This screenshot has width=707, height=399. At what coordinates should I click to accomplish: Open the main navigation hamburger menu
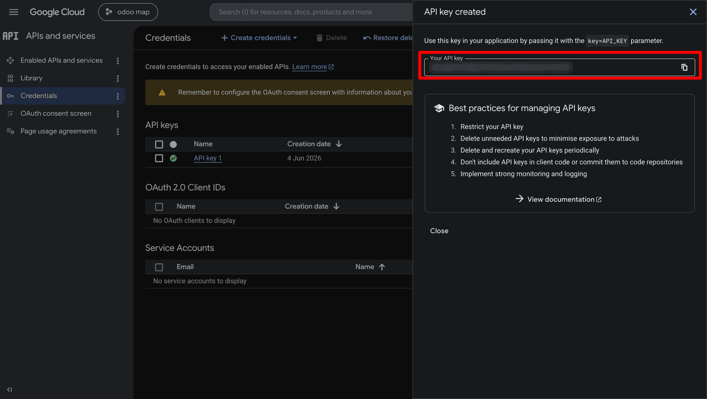point(14,12)
